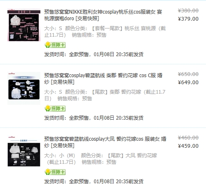The image size is (206, 189).
Task: Open the 大凤 誓约花嫁 product thumbnail
Action: (x=24, y=152)
